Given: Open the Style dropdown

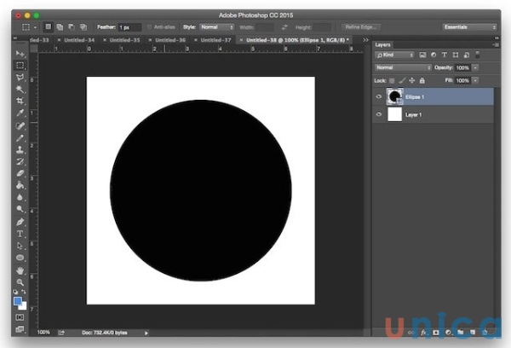Looking at the screenshot, I should pos(216,27).
